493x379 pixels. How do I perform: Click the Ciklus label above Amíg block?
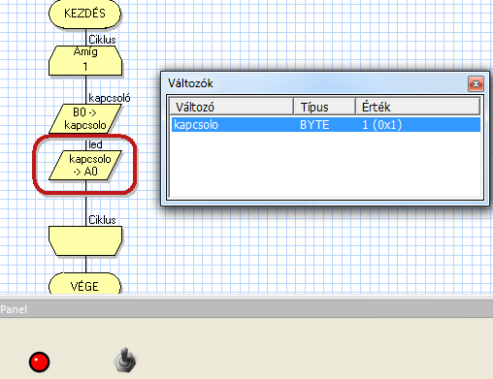[x=102, y=40]
